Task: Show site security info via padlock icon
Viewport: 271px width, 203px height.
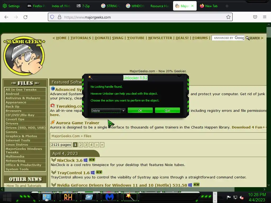Action: [60, 17]
